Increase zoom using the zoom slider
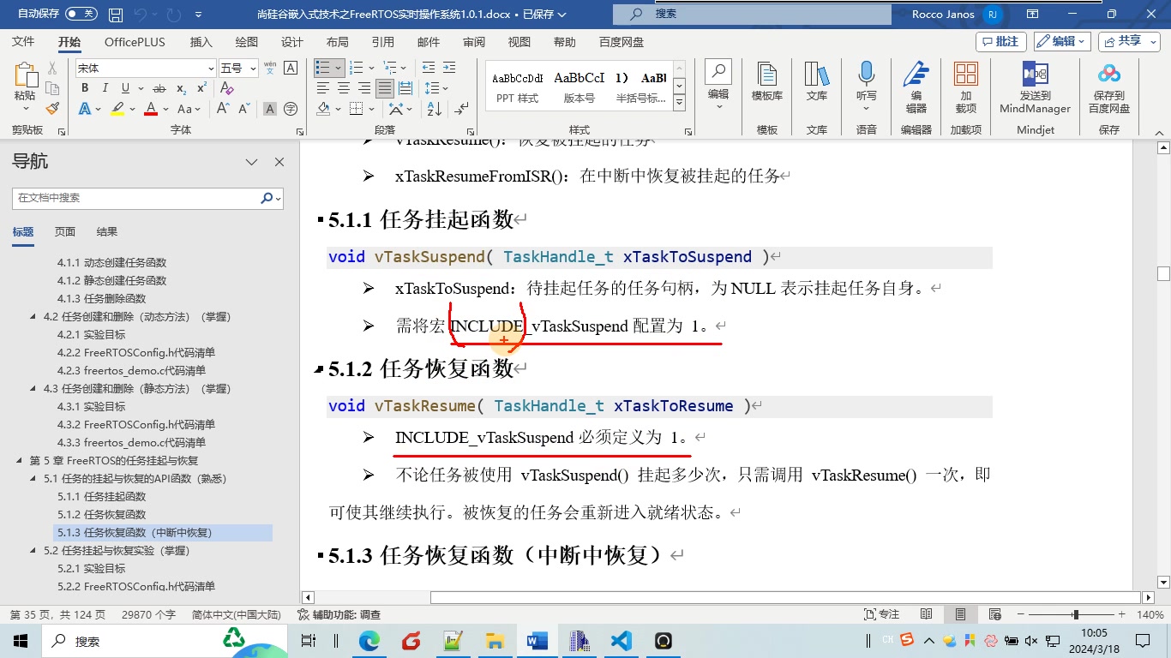Image resolution: width=1171 pixels, height=658 pixels. pyautogui.click(x=1123, y=613)
